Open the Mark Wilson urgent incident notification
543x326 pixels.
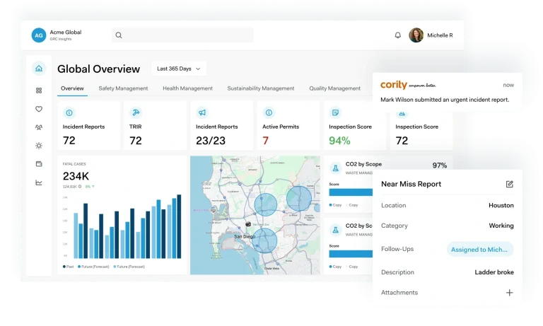[x=447, y=92]
